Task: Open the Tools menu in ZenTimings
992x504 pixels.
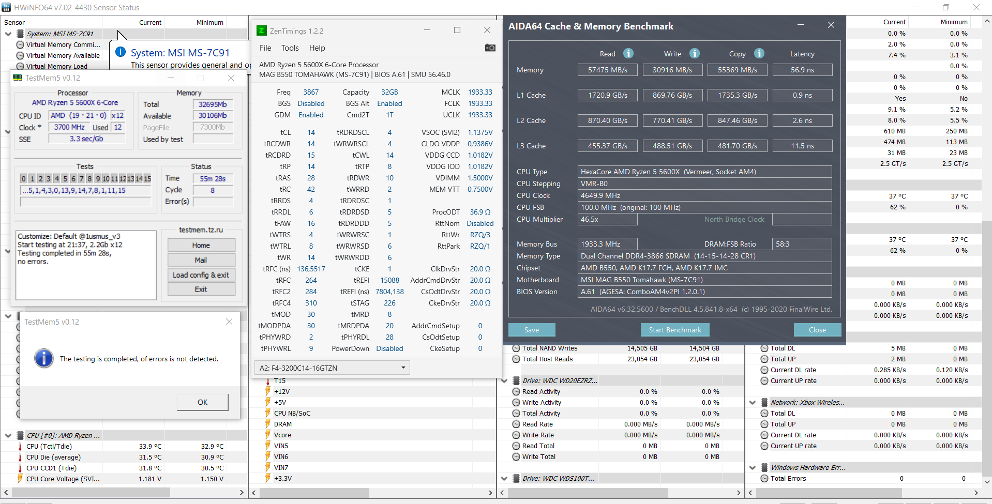Action: [x=290, y=48]
